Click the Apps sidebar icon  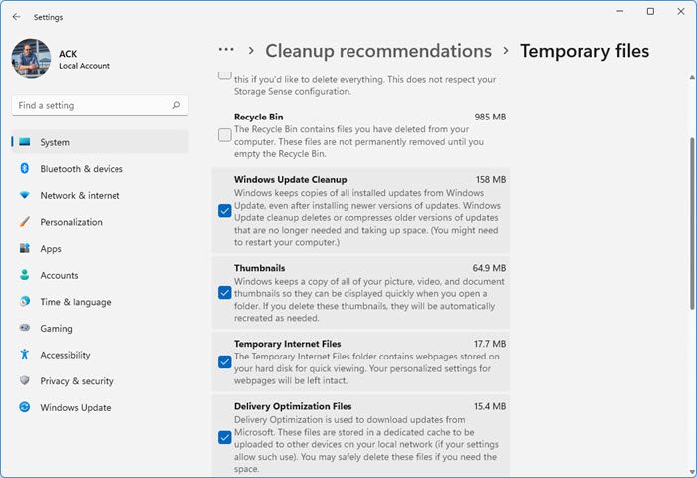tap(25, 249)
